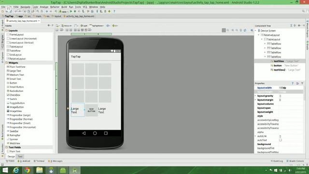Click the Properties panel filter funnel icon

[302, 83]
